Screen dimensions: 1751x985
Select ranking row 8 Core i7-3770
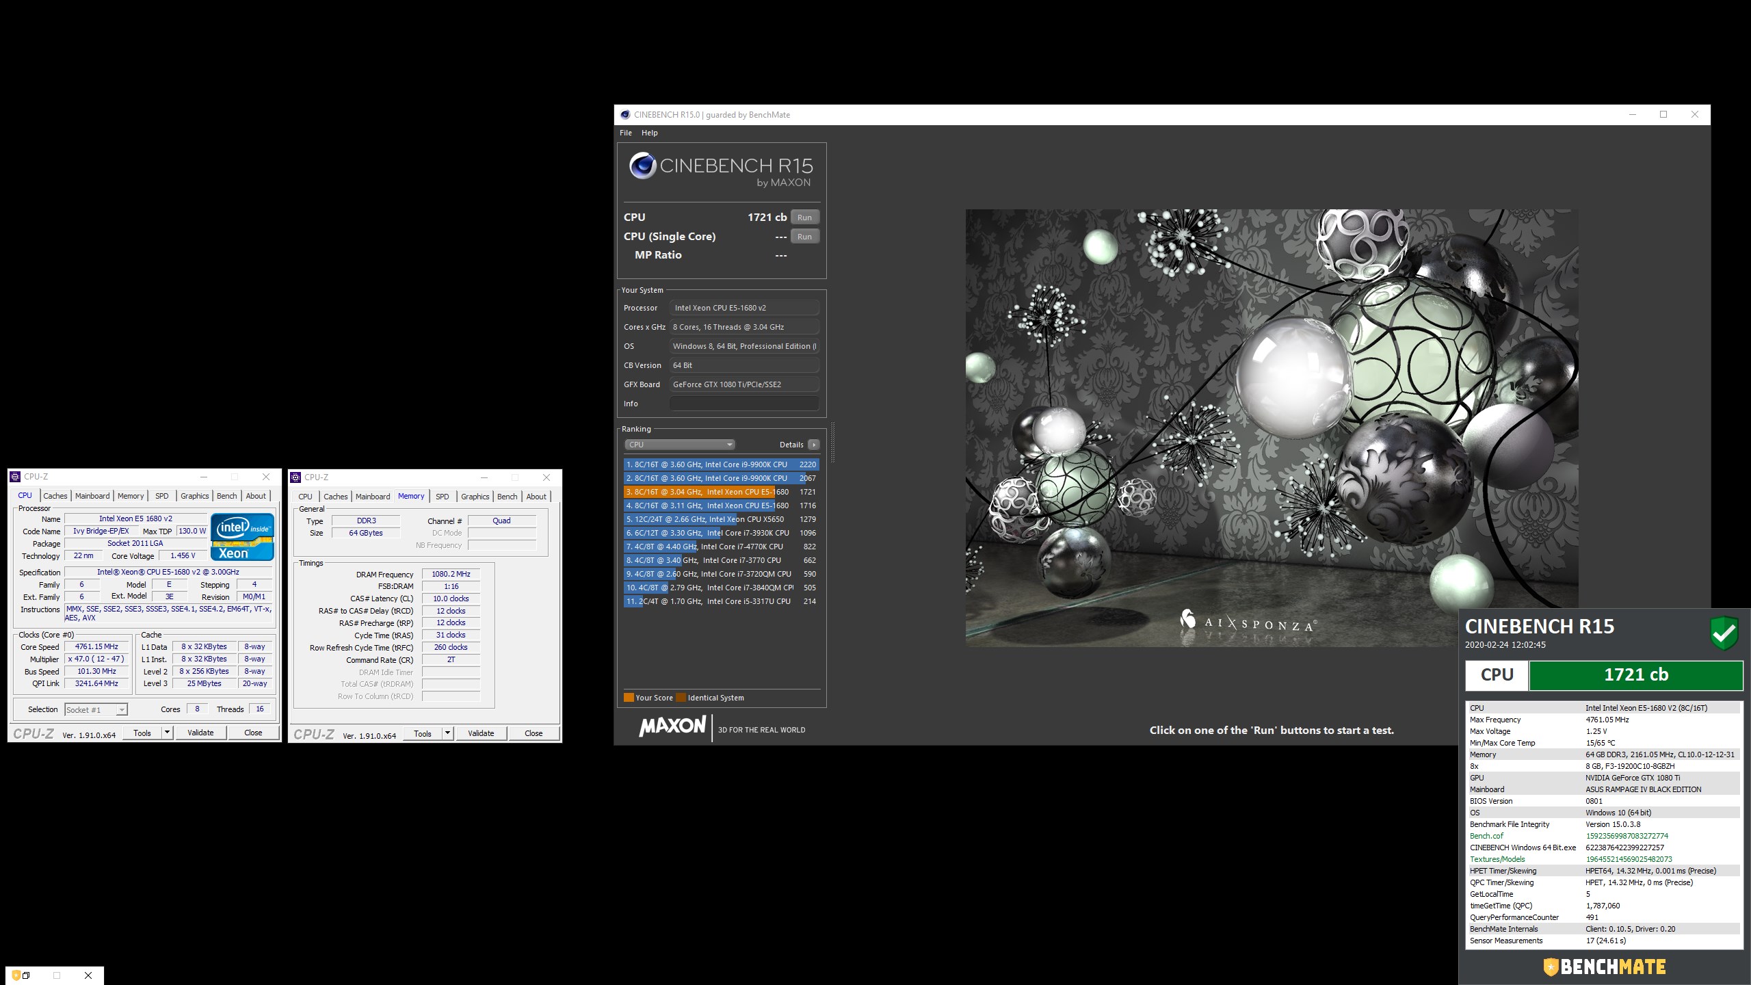[x=721, y=560]
